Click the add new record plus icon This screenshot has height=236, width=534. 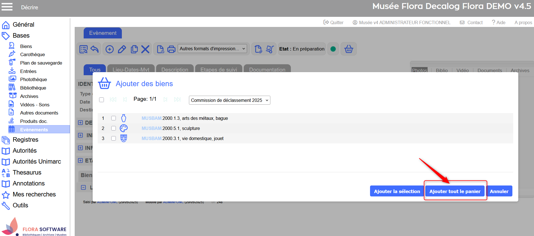109,49
